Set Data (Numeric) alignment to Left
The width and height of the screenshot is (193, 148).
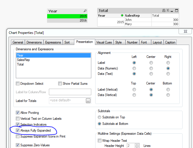(x=134, y=68)
